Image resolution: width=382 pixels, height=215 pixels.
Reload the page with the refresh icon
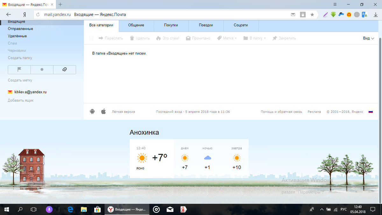(38, 14)
